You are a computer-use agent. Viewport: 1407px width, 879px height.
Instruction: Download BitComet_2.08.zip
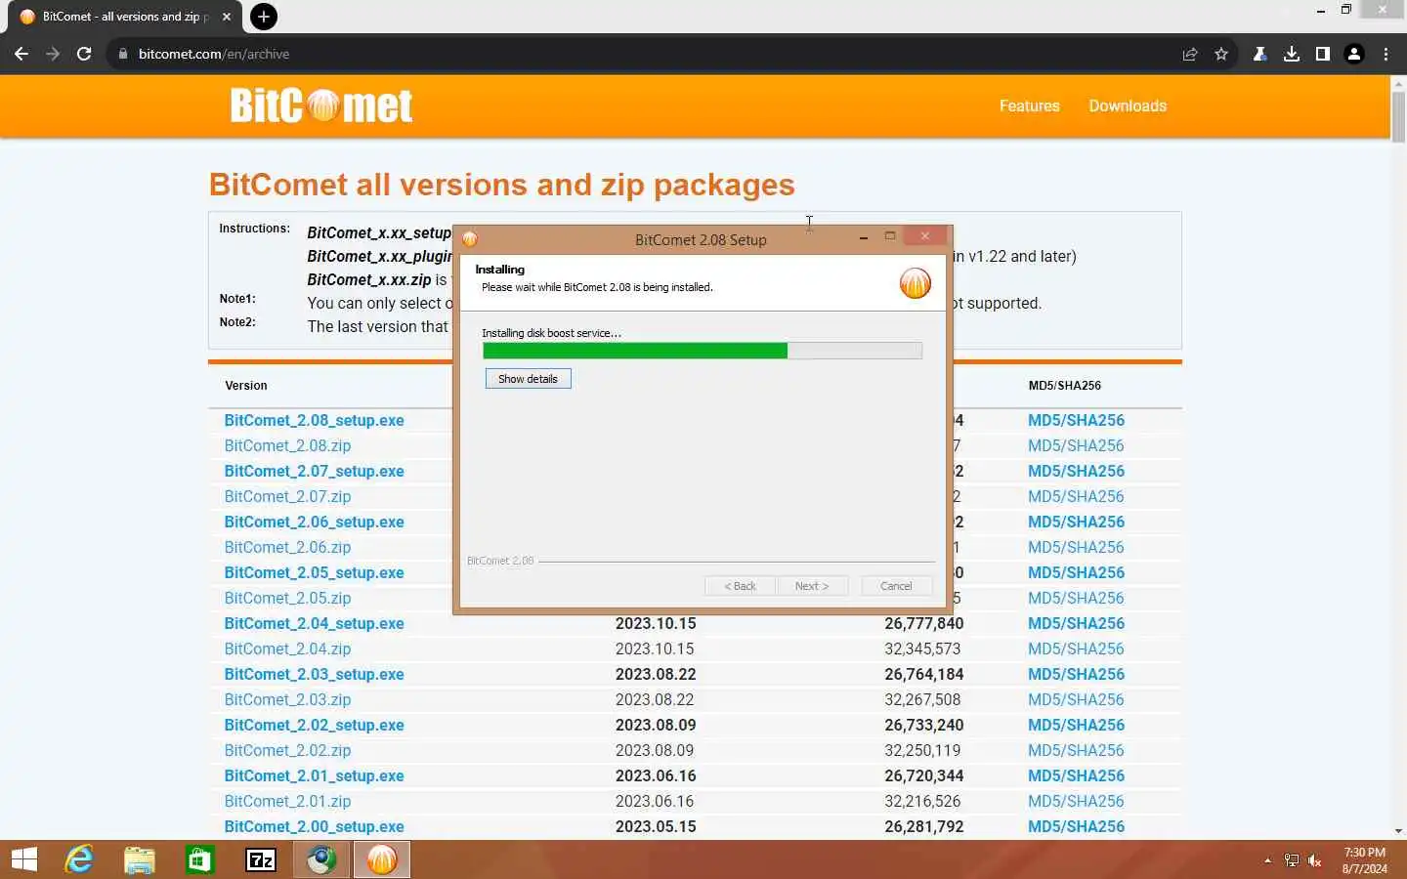pyautogui.click(x=287, y=445)
